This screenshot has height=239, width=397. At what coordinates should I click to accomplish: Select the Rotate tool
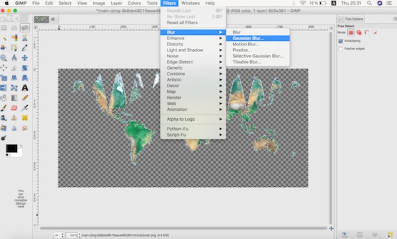[25, 68]
